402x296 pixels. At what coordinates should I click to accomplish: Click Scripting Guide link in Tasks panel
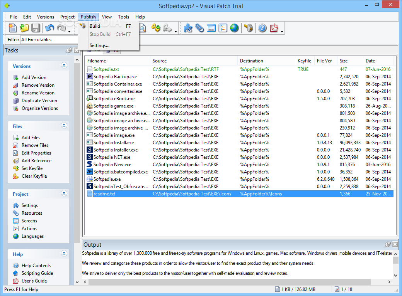[x=37, y=273]
